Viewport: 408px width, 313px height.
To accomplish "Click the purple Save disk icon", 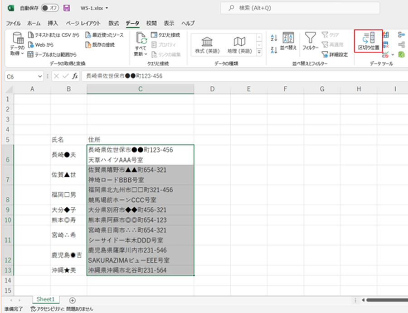I will [67, 8].
